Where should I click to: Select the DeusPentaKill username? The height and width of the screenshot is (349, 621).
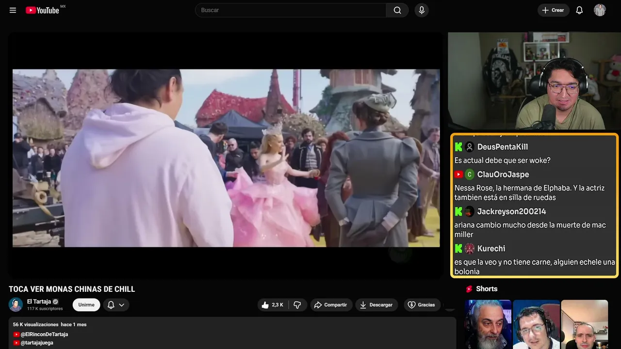502,147
